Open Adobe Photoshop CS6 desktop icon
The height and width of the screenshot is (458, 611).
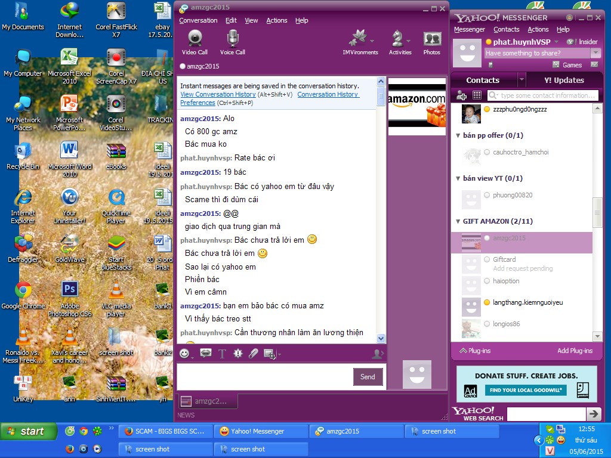(x=70, y=299)
